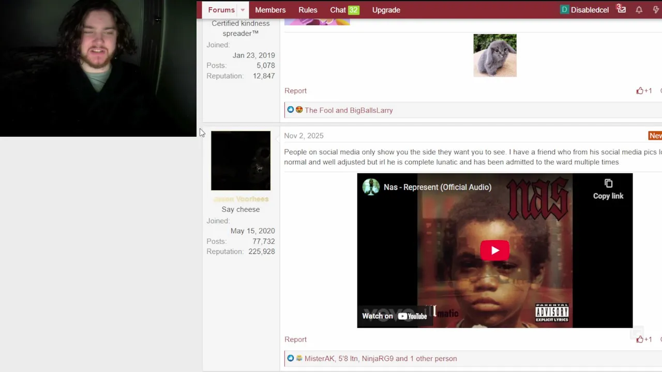Image resolution: width=662 pixels, height=372 pixels.
Task: Go to the Members page
Action: [270, 10]
